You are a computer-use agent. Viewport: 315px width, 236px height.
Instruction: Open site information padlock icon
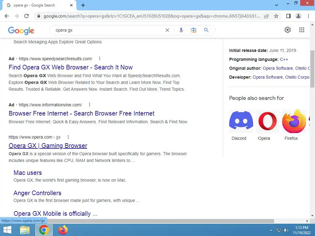pyautogui.click(x=39, y=16)
